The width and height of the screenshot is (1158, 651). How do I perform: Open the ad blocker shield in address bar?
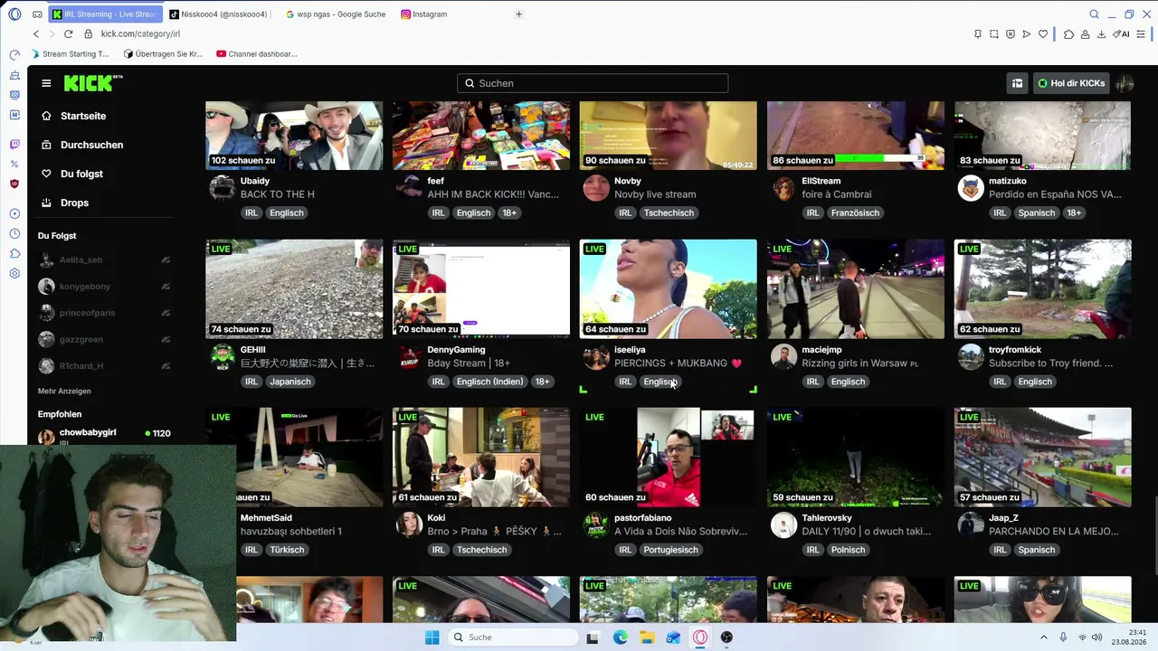point(1011,34)
